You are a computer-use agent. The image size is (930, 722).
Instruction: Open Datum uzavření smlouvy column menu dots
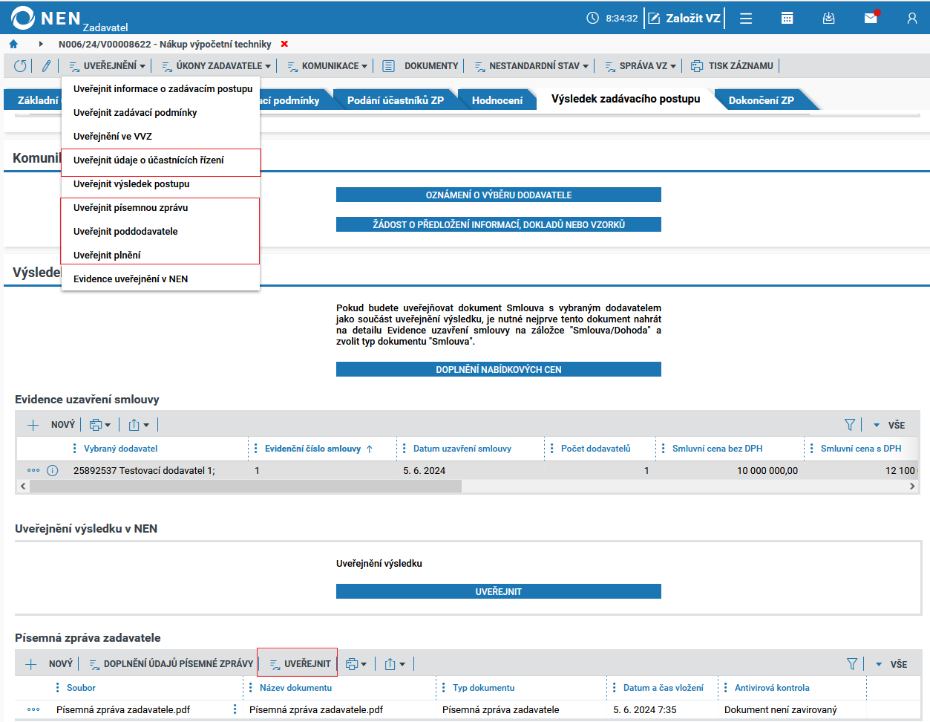point(405,449)
